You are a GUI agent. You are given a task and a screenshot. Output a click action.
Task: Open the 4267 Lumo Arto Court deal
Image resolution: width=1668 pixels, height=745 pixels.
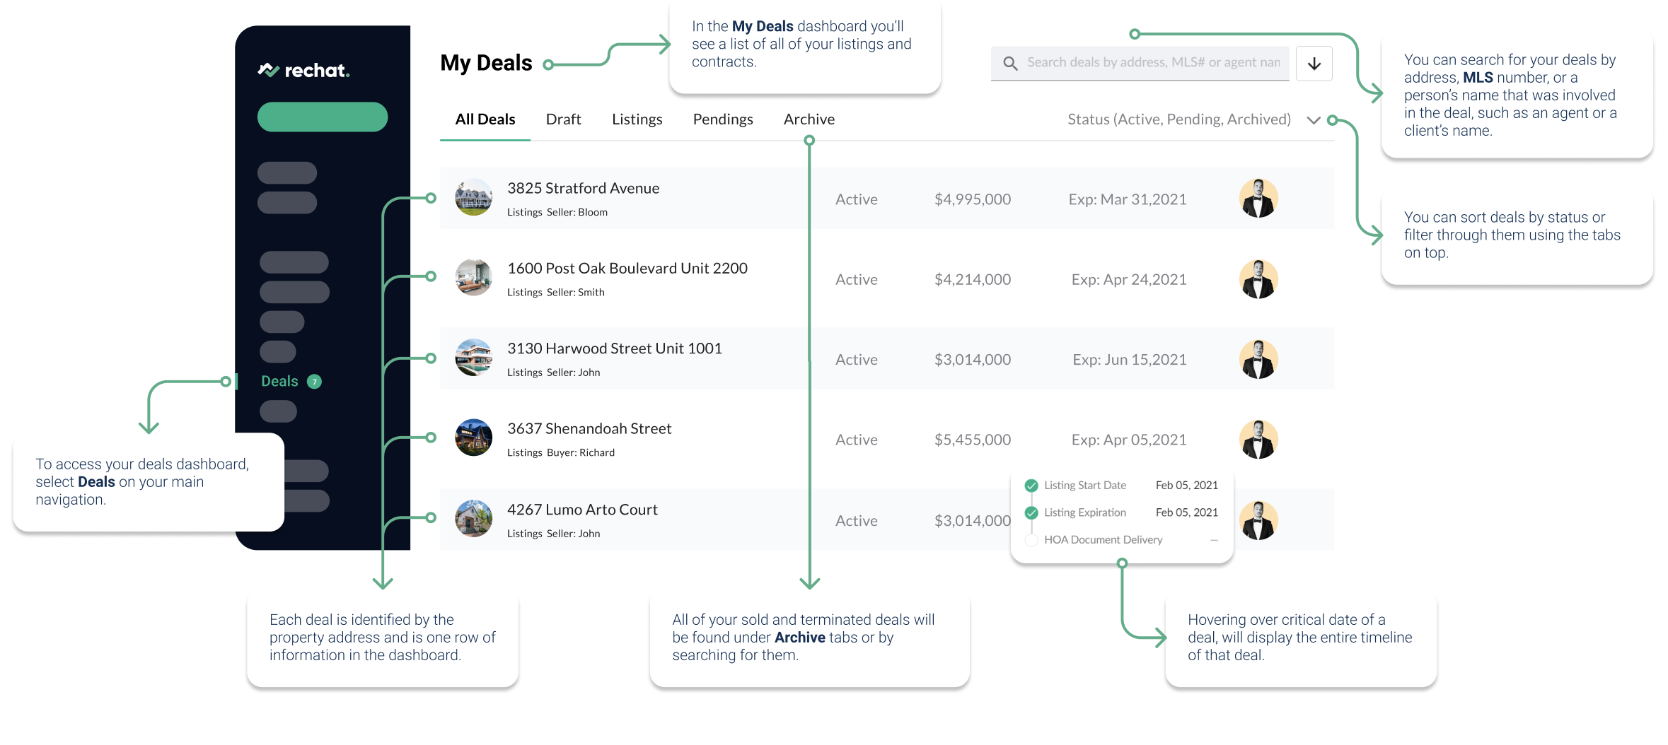(582, 510)
